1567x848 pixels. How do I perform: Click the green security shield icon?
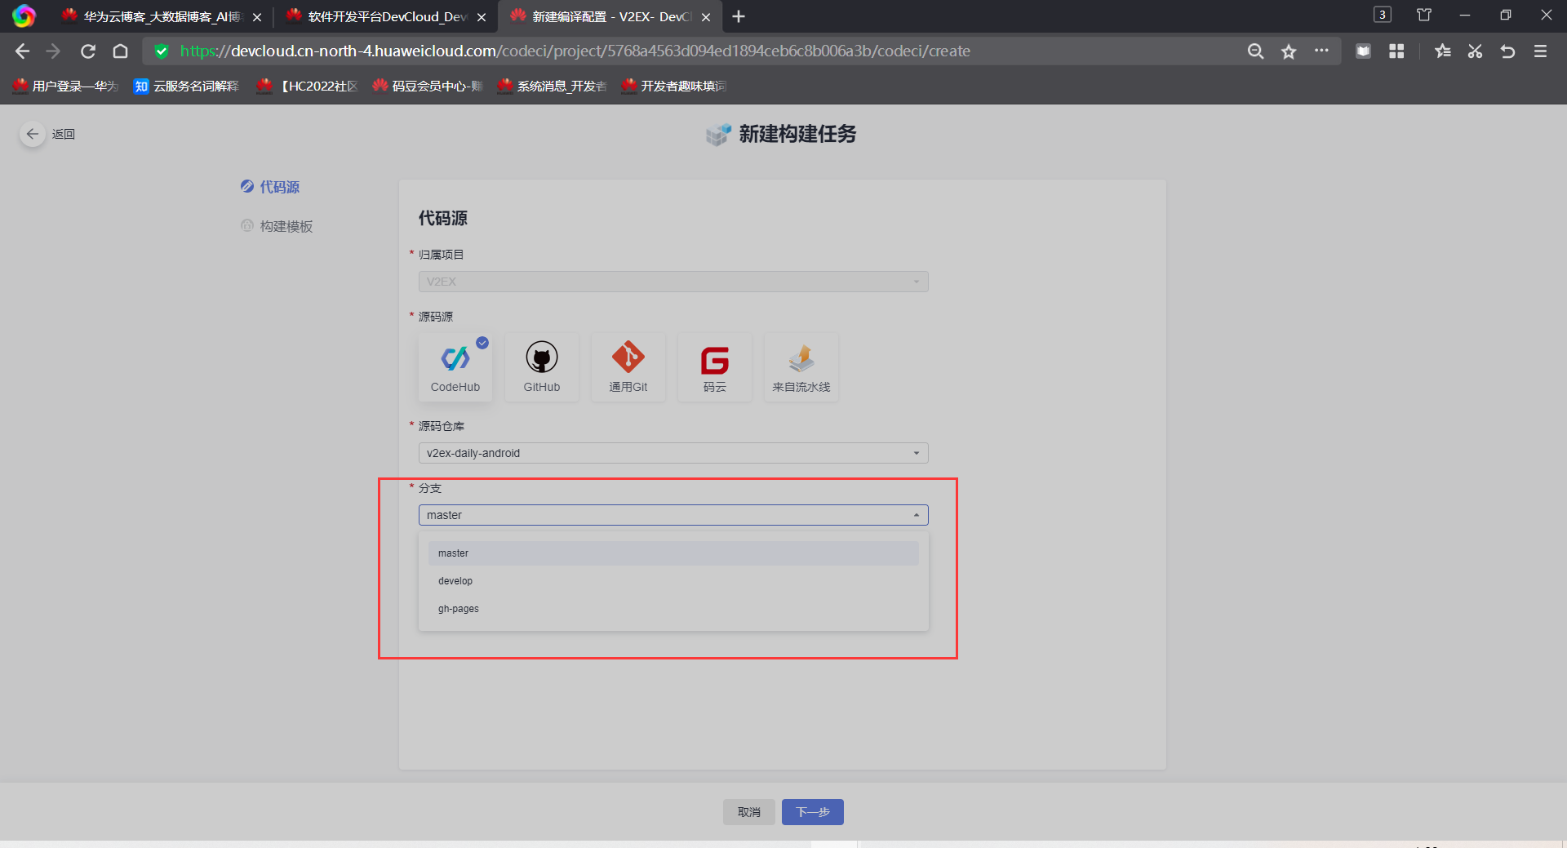[x=162, y=51]
